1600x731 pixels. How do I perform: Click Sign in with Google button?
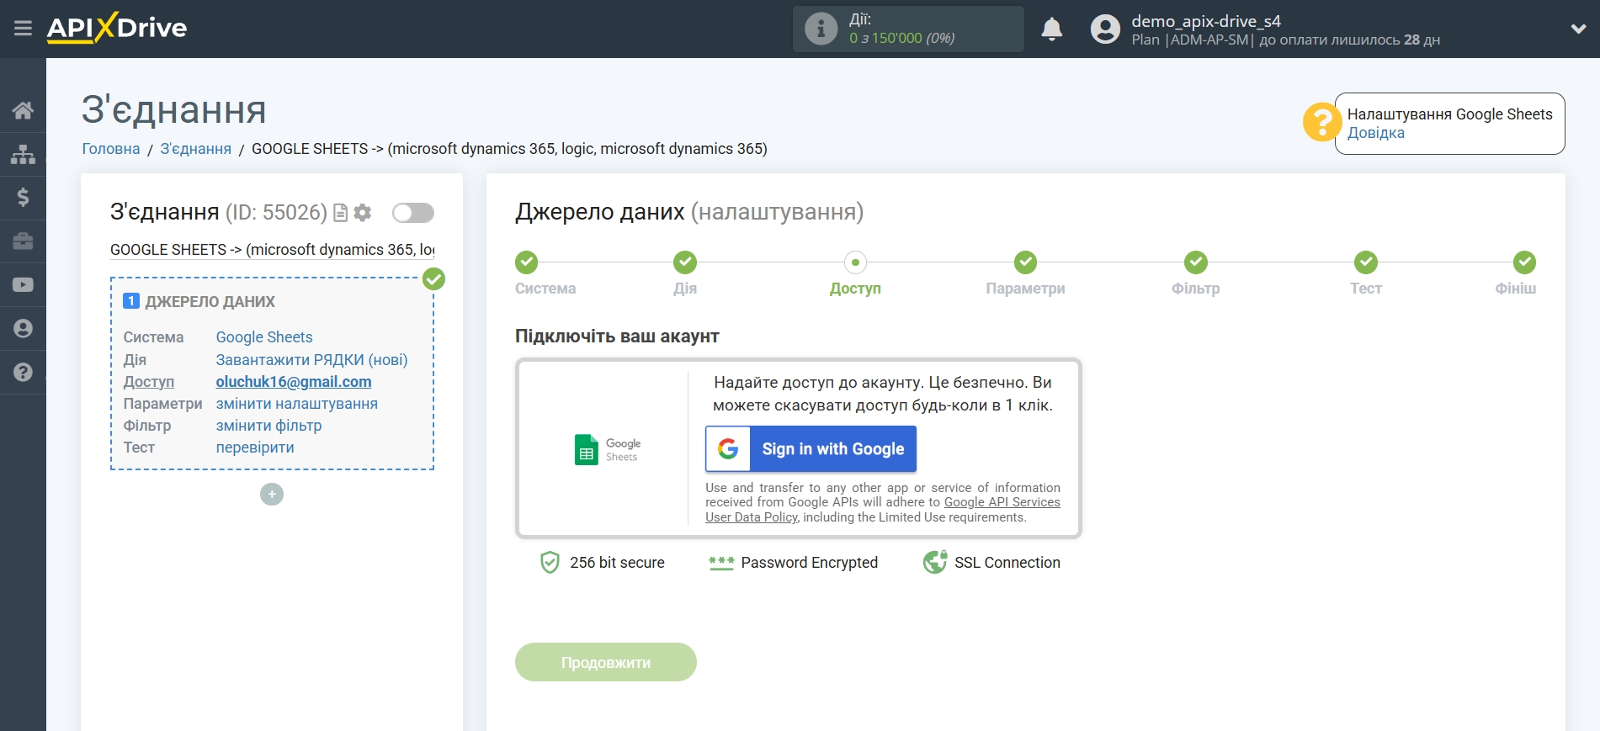[811, 449]
